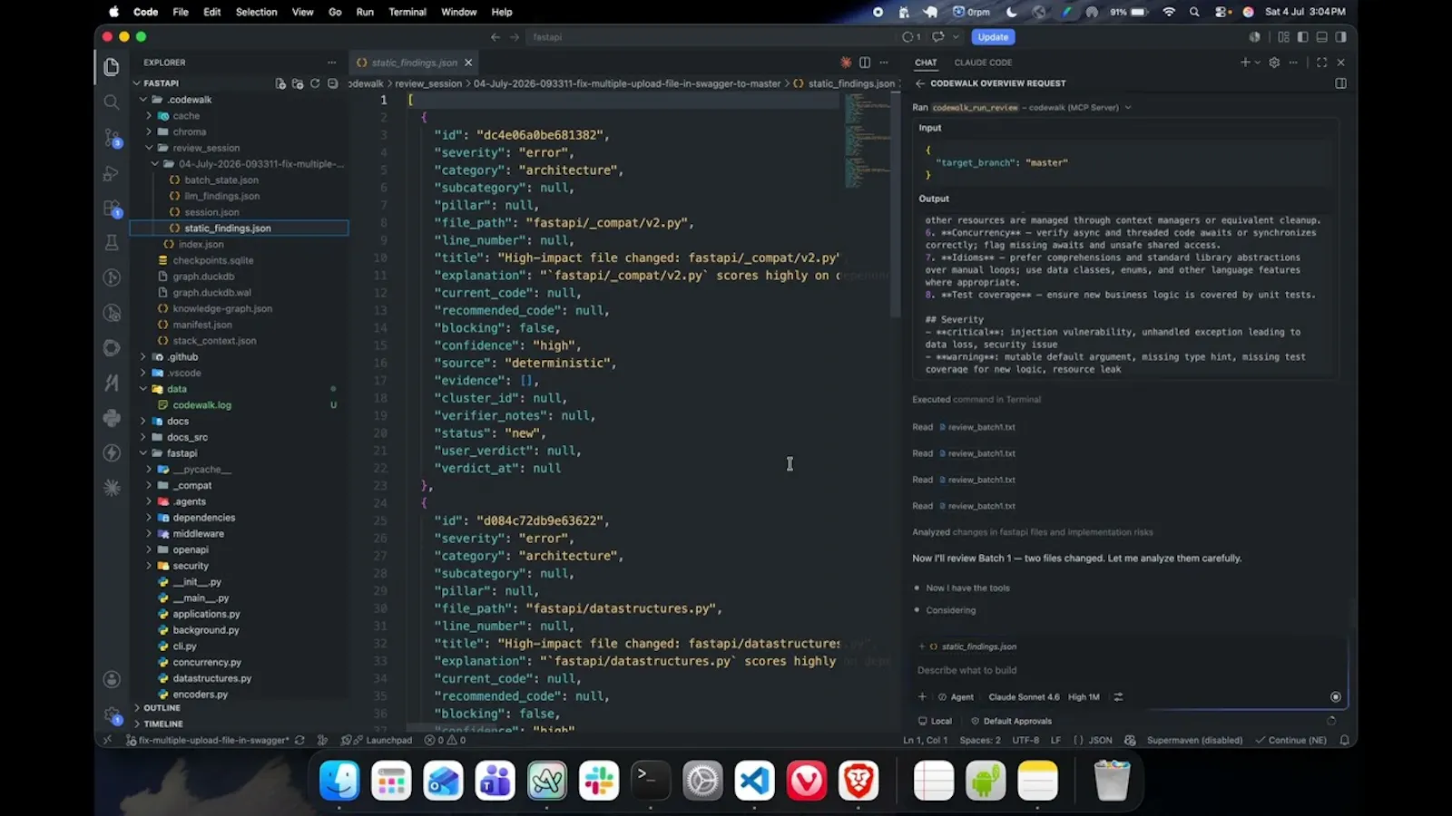
Task: Expand the .github folder
Action: [143, 357]
